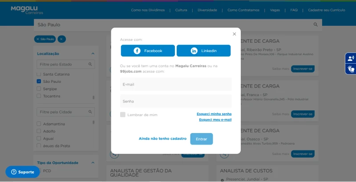Check the Adolfo city checkbox

point(39,131)
